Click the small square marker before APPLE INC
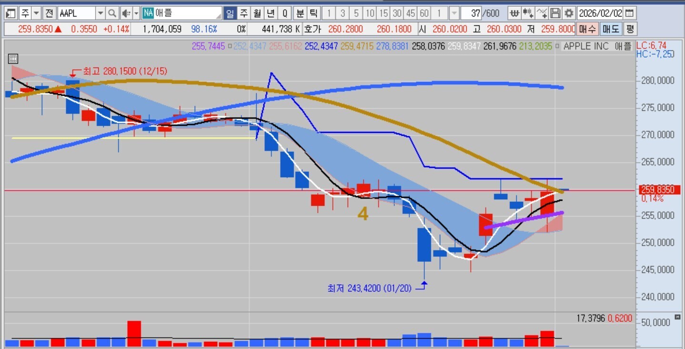Screen dimensions: 685x349 pos(558,46)
